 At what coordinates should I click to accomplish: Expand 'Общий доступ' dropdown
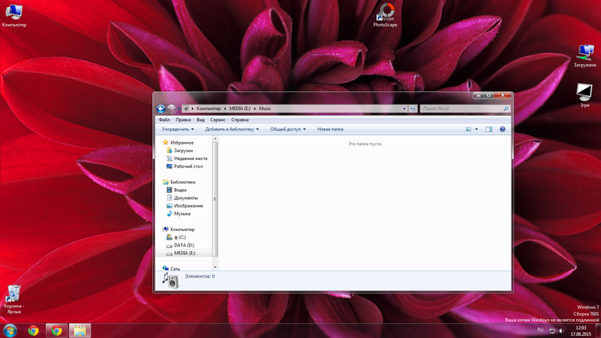[x=288, y=130]
